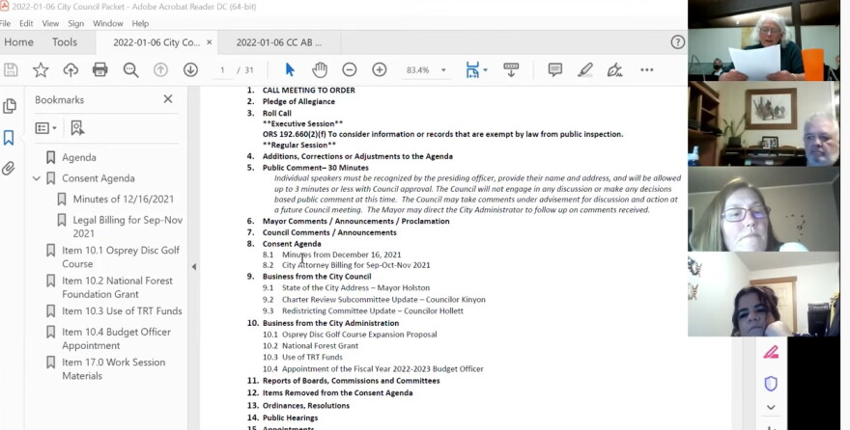Screen dimensions: 850x430
Task: Select the woman with glasses video thumbnail
Action: [x=763, y=209]
